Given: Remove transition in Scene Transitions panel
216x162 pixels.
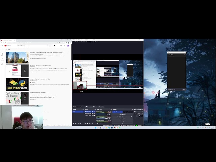Looking at the screenshot, I should click(140, 116).
